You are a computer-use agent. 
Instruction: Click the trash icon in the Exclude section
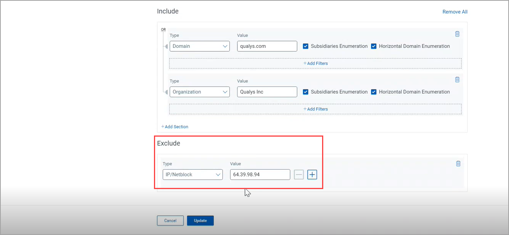tap(458, 163)
